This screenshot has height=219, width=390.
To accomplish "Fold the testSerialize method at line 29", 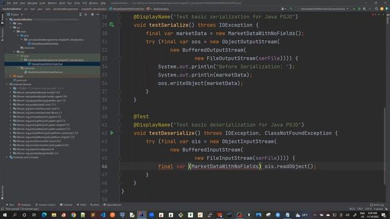I will click(119, 25).
